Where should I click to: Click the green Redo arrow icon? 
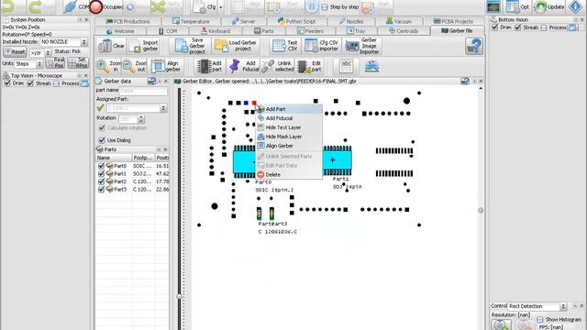[x=35, y=6]
